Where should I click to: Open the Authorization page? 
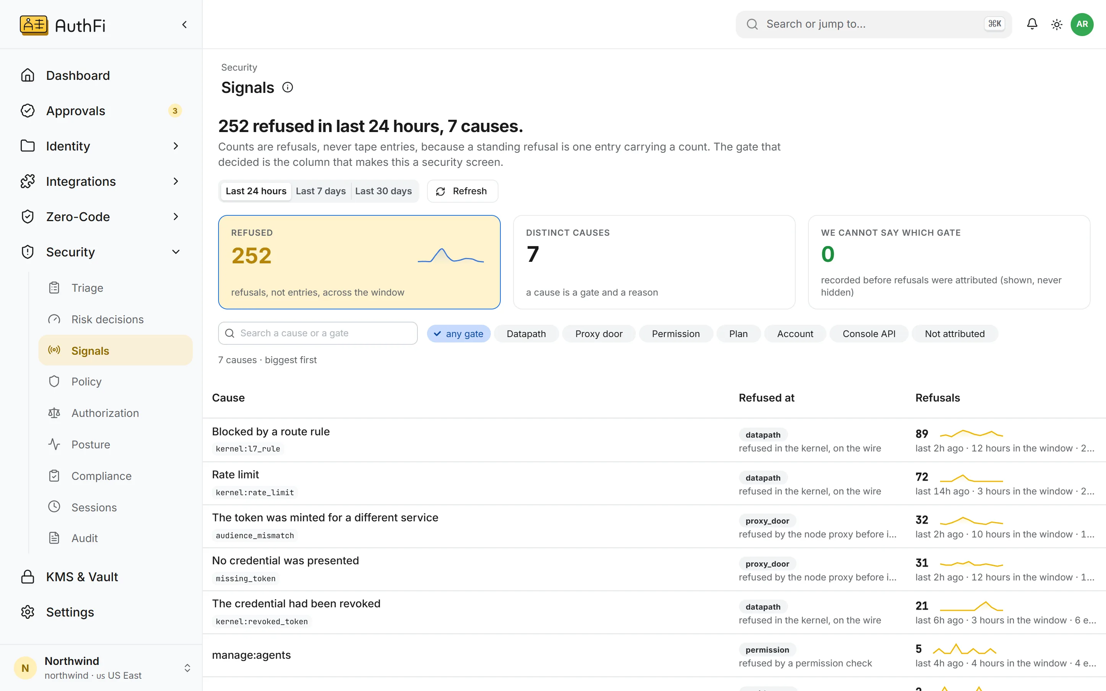115,413
